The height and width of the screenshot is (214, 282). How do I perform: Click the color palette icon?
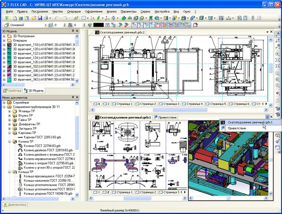tap(90, 25)
